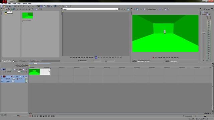Screen dimensions: 214x120
Task: Open Event Pan/Crop on the timeline clip
Action: [x=49, y=71]
